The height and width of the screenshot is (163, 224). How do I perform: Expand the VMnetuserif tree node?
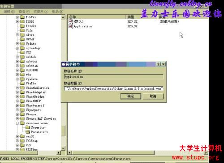[x=17, y=105]
